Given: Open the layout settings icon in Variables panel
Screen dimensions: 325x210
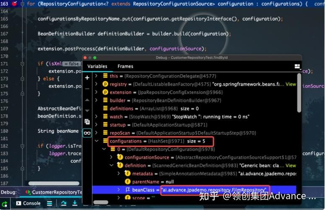Looking at the screenshot, I should [297, 66].
